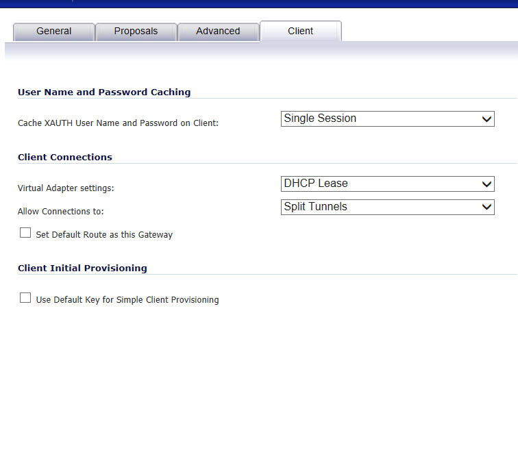Expand the Split Tunnels dropdown
The image size is (518, 450).
[388, 207]
